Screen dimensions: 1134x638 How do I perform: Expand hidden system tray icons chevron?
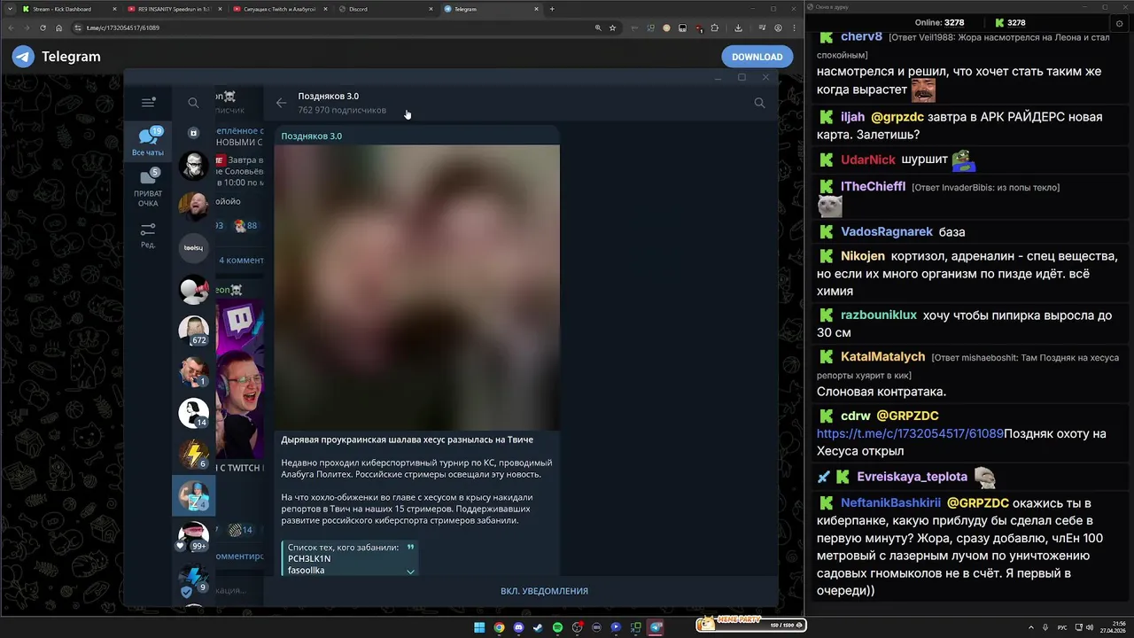[x=1031, y=627]
